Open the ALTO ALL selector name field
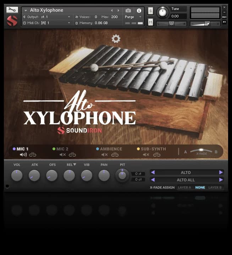This screenshot has height=255, width=232. (x=187, y=180)
